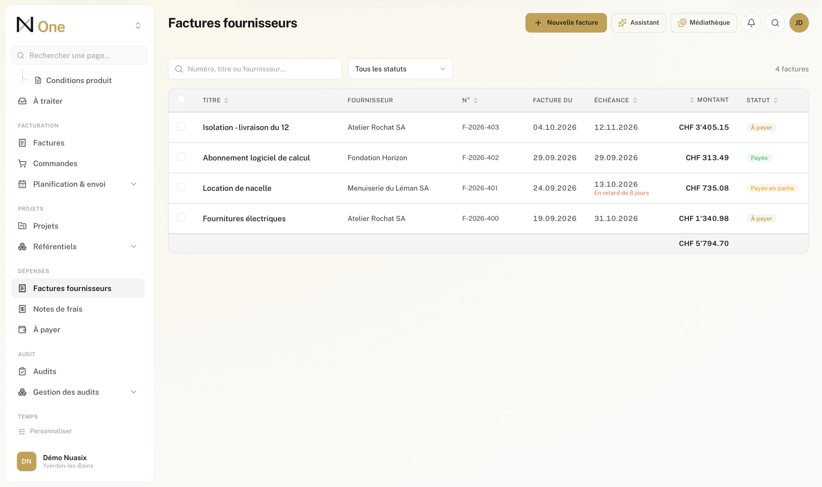Sort by the Montant column
822x487 pixels.
point(709,100)
